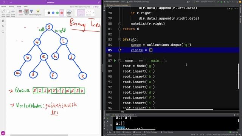
Task: Open the OneNote title bar more options
Action: pos(11,2)
